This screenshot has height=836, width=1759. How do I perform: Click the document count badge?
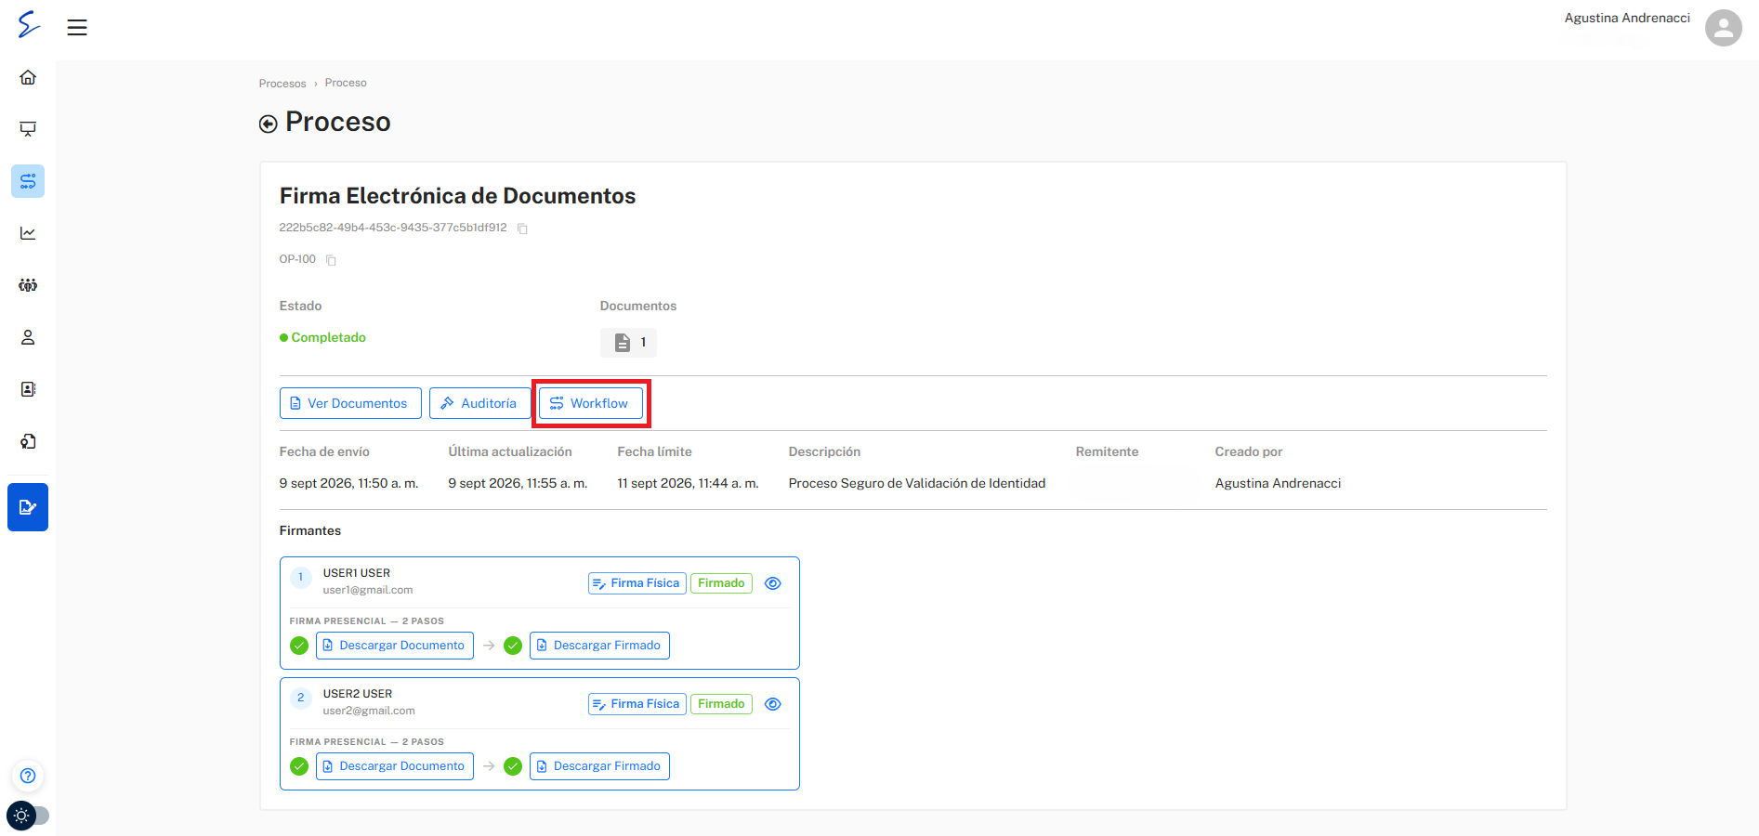(628, 343)
